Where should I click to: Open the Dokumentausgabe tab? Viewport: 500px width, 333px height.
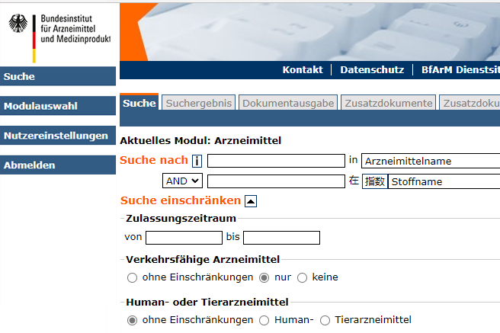click(x=288, y=103)
